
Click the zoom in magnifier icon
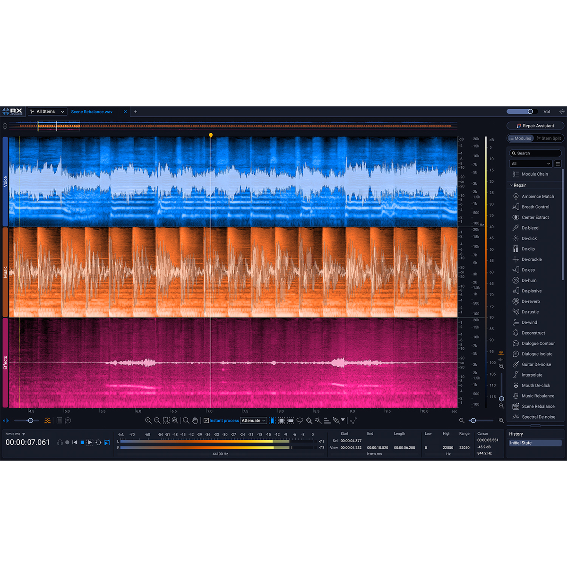[x=148, y=421]
